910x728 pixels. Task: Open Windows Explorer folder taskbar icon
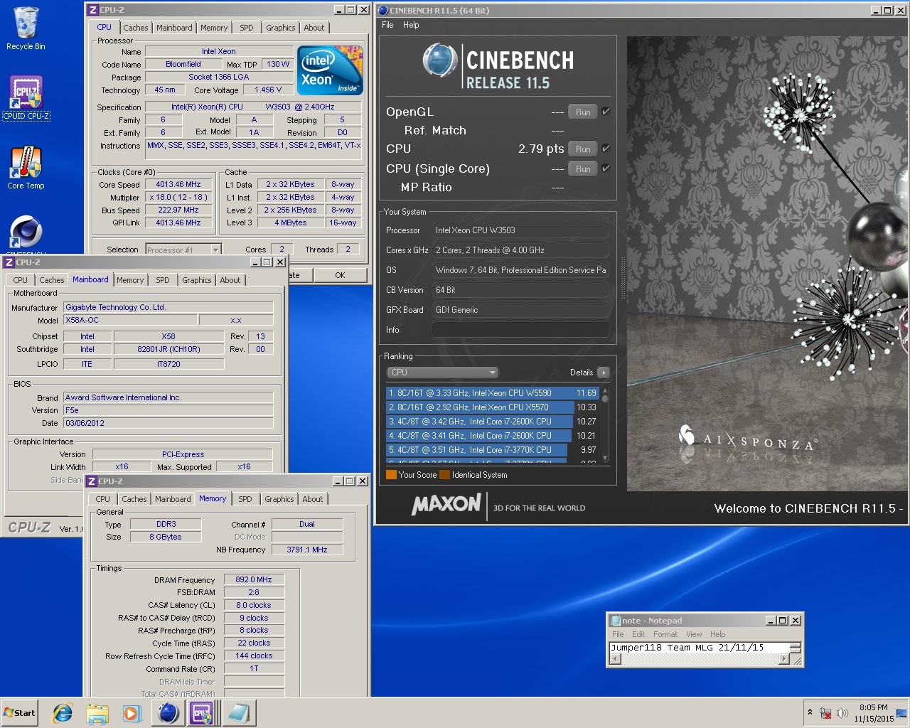[x=97, y=713]
